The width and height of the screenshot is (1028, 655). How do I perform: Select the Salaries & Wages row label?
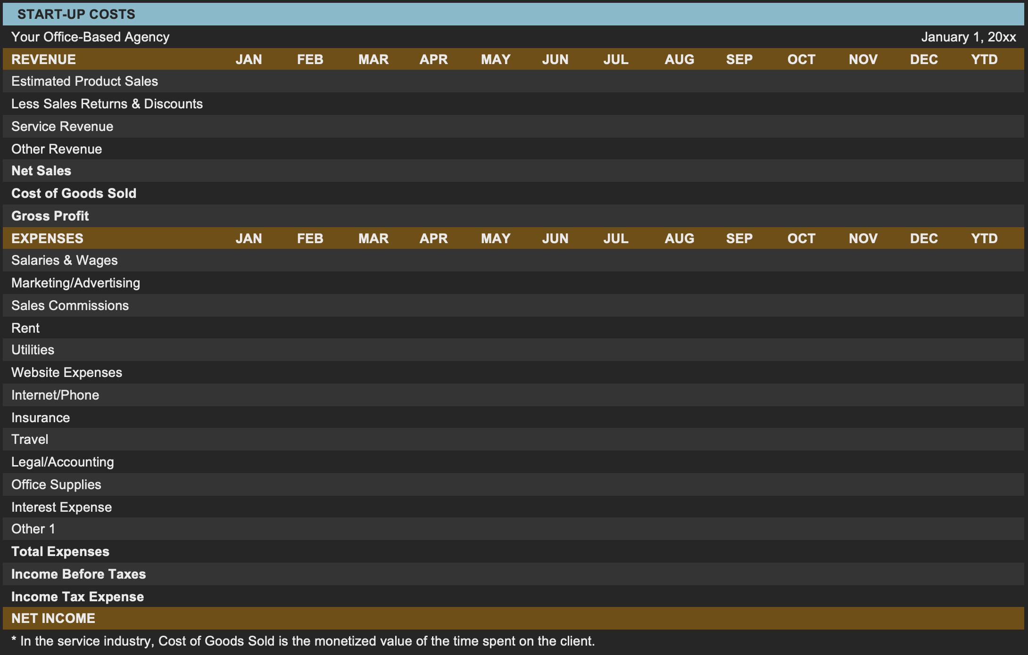65,260
